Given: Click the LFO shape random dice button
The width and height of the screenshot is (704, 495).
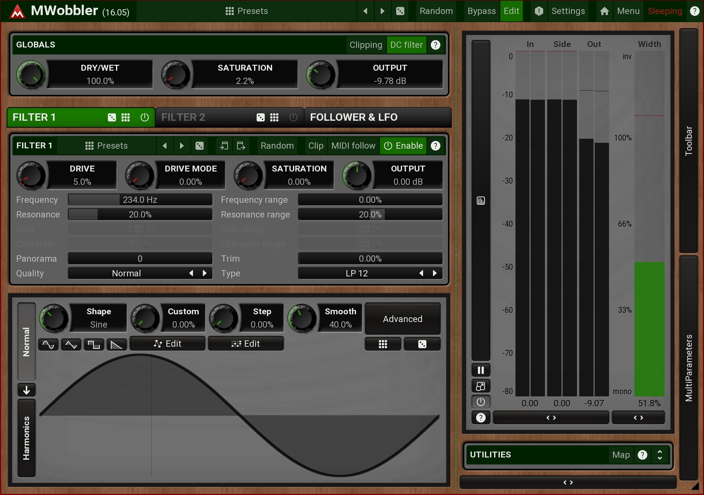Looking at the screenshot, I should [x=422, y=344].
